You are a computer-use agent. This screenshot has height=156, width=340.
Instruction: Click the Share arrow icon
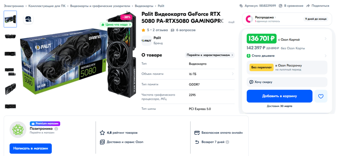tap(308, 6)
